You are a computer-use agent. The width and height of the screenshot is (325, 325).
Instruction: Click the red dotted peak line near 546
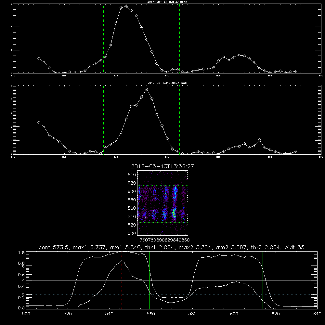click(x=122, y=280)
